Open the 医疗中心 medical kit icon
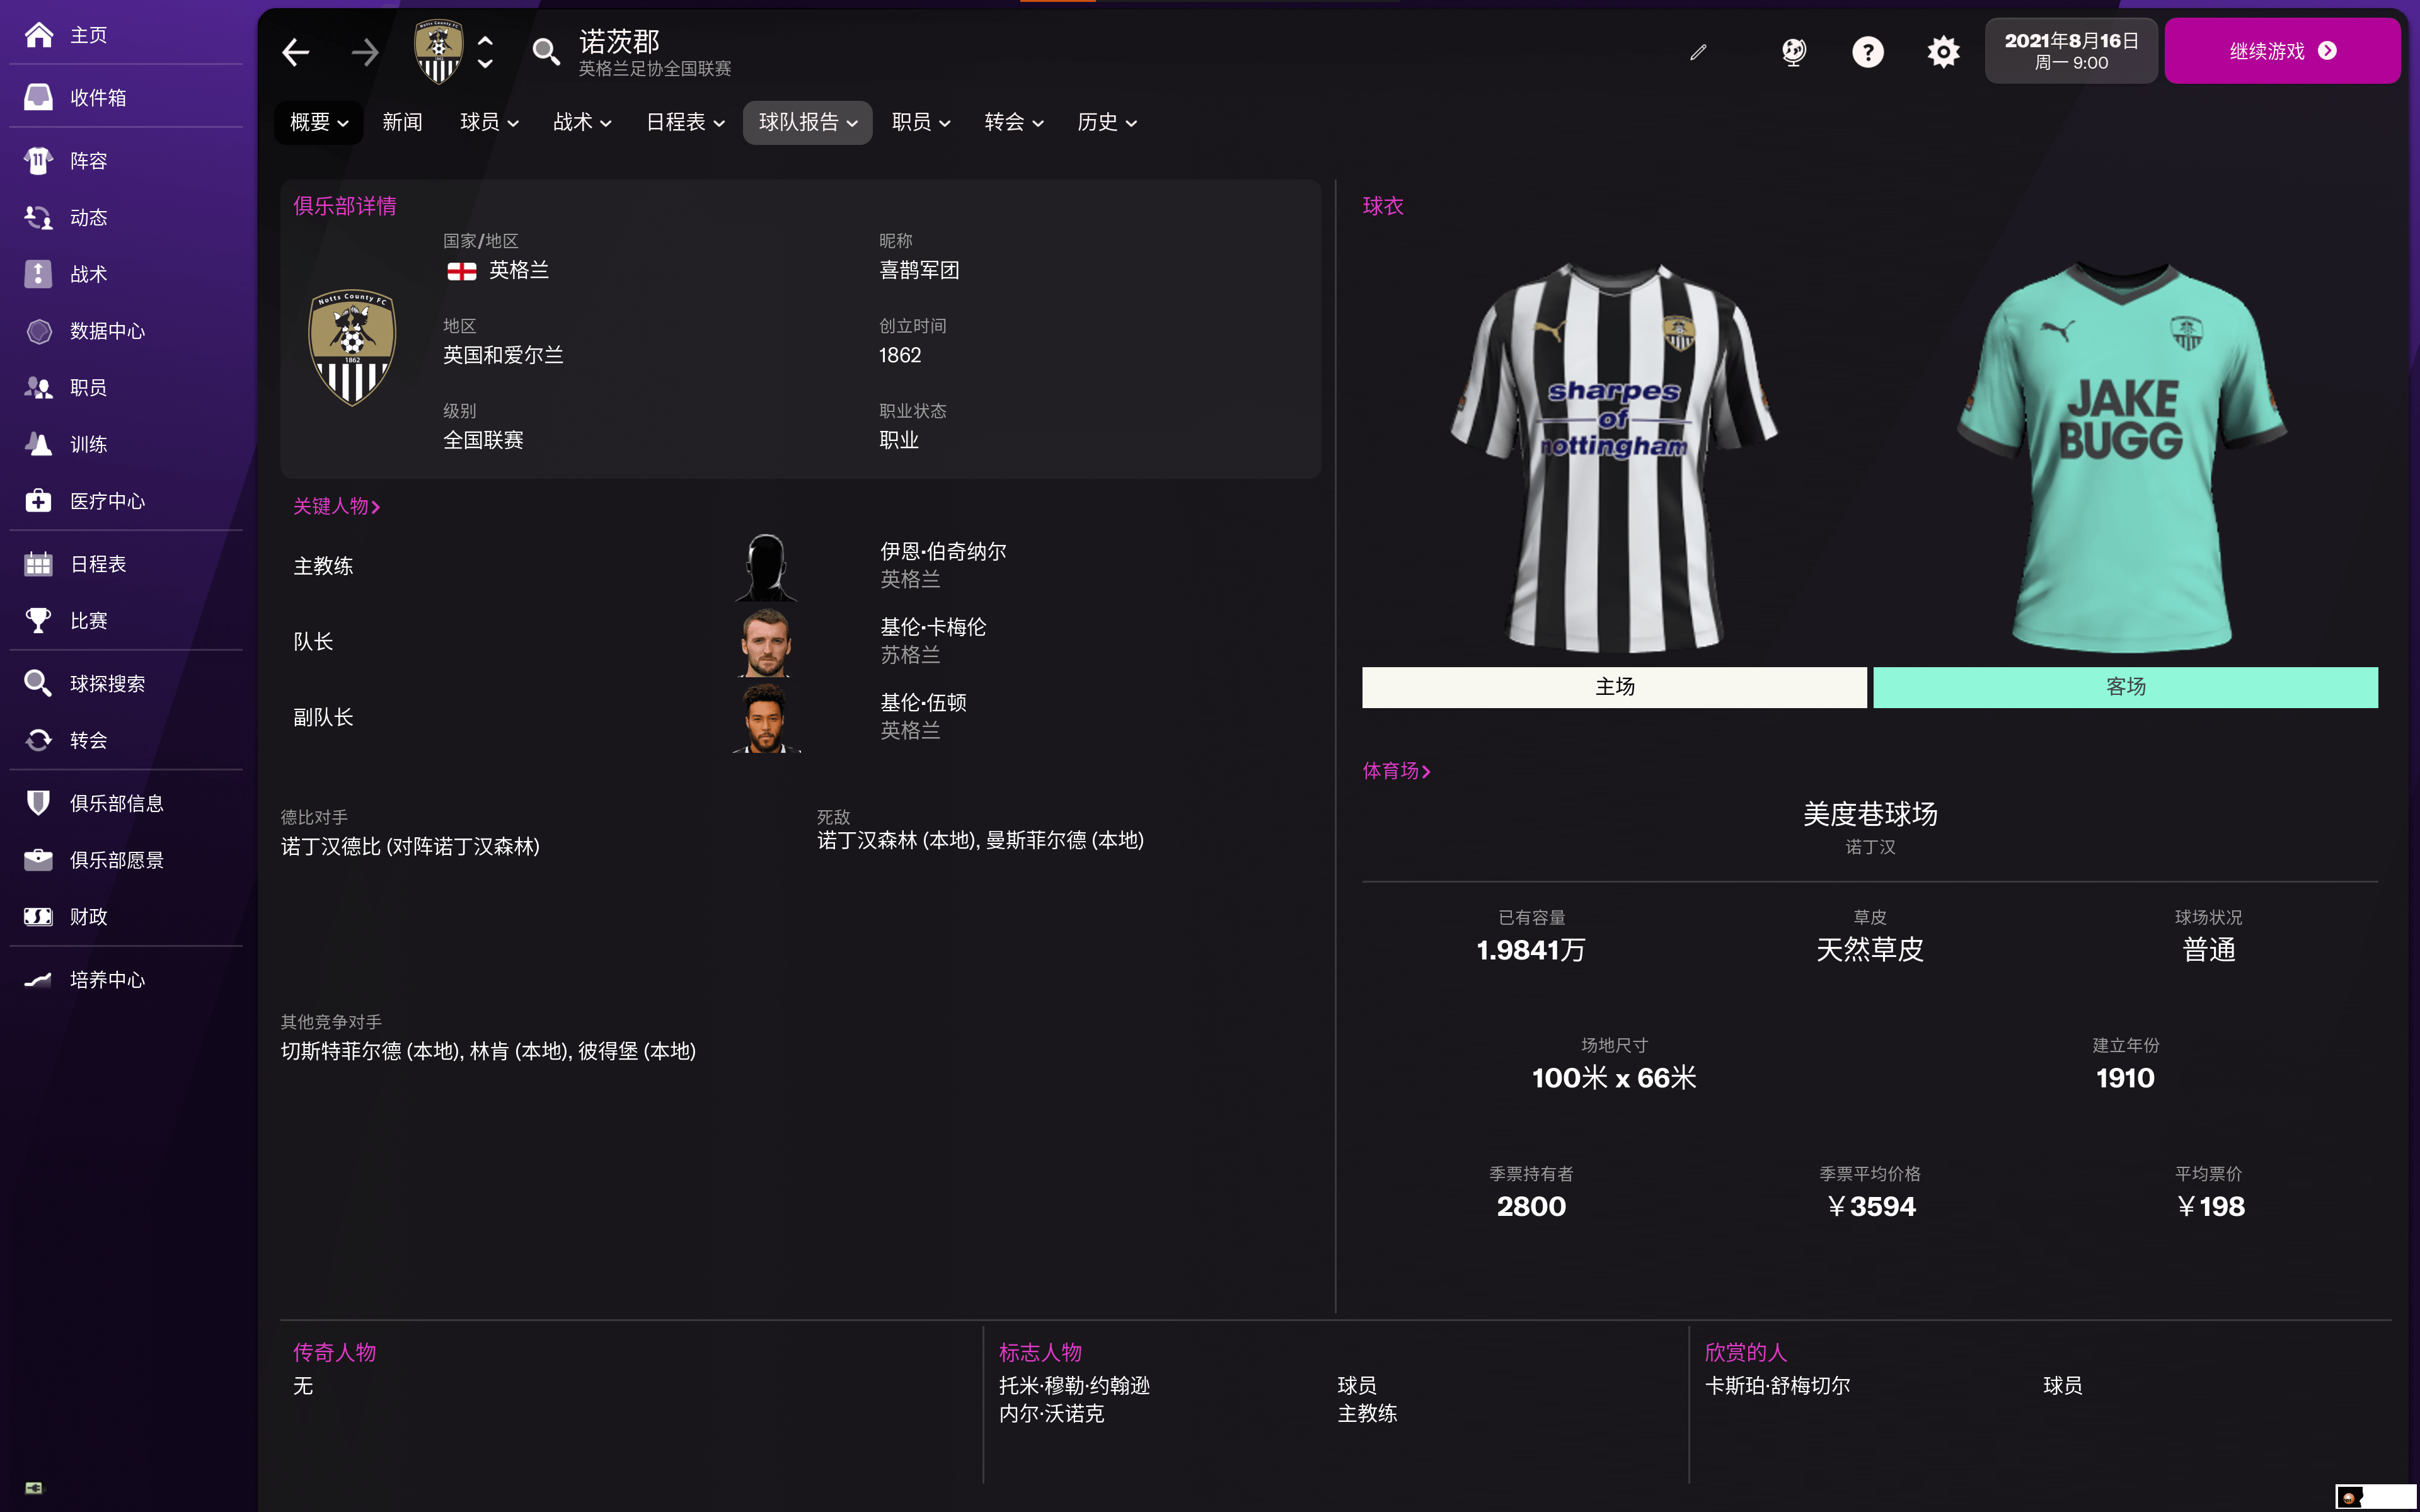The image size is (2420, 1512). click(x=38, y=501)
